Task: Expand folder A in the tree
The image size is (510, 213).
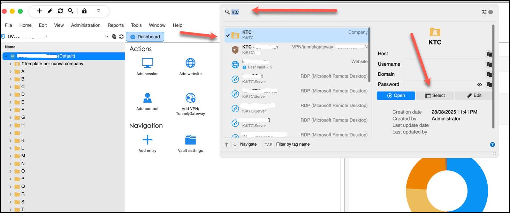Action: click(10, 72)
